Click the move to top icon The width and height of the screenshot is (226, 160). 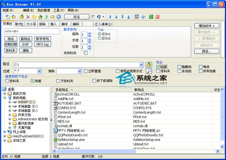[x=122, y=17]
